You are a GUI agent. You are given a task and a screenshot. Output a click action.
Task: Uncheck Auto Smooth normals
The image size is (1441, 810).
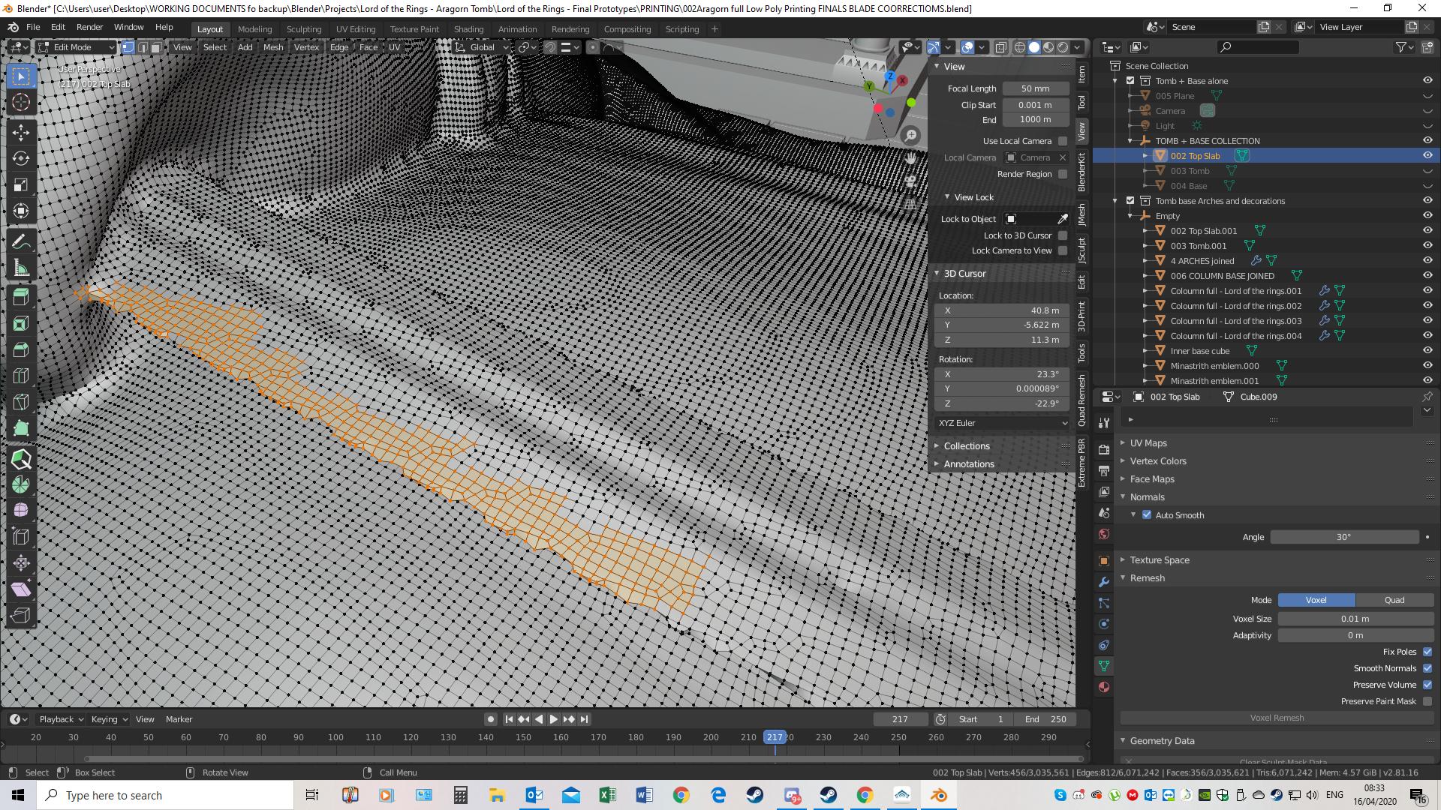pyautogui.click(x=1147, y=515)
